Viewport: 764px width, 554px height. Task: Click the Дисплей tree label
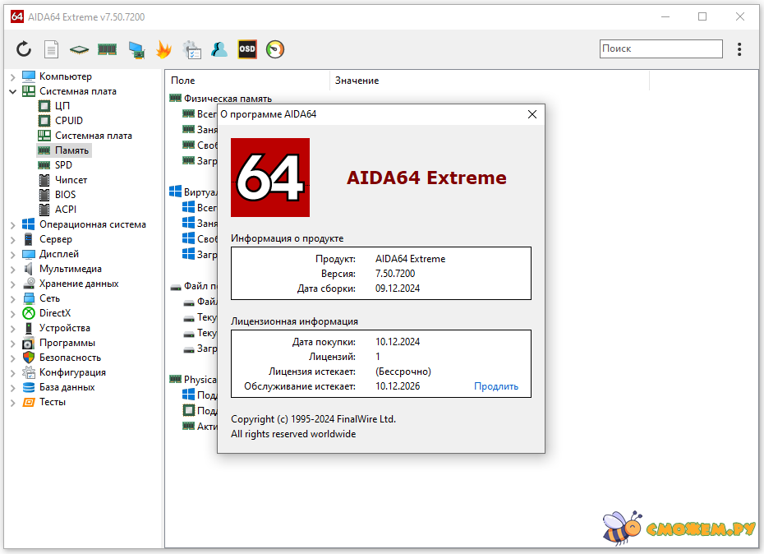(59, 254)
